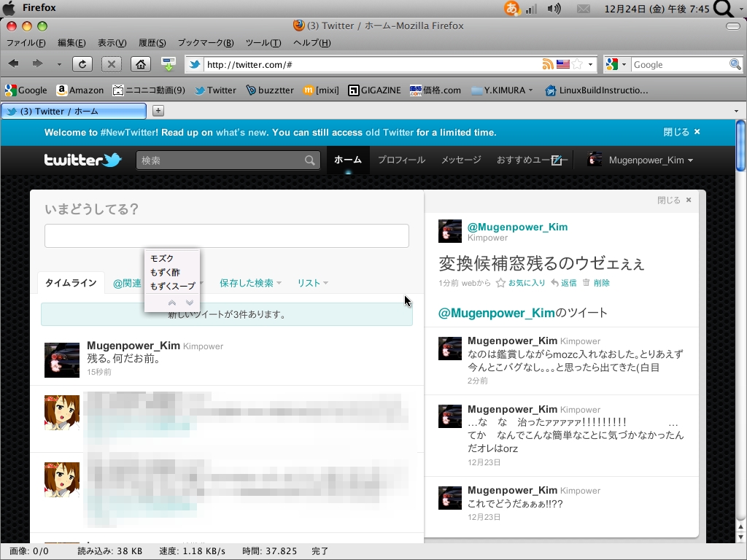Open the Google search engine selector dropdown
Viewport: 747px width, 560px height.
pyautogui.click(x=616, y=64)
